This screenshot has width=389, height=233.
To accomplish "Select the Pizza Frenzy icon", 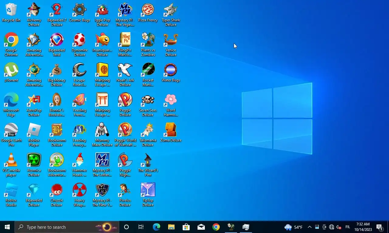I will pyautogui.click(x=148, y=12).
